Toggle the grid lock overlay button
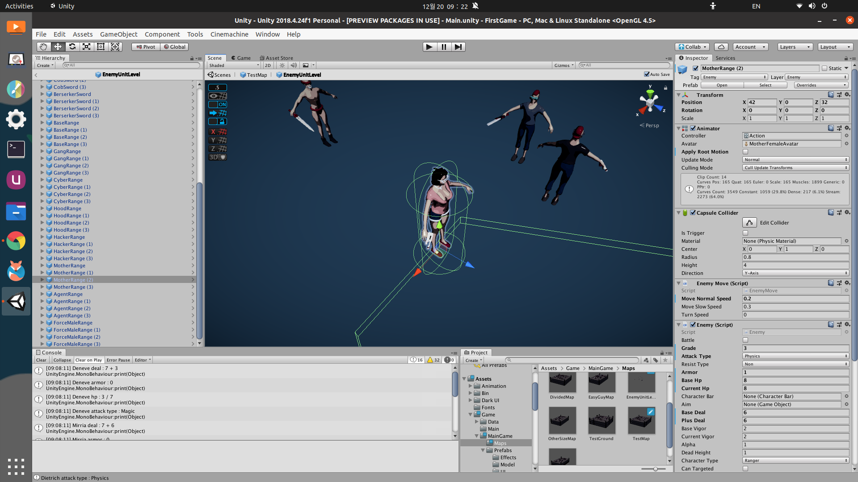The image size is (858, 482). click(x=218, y=121)
